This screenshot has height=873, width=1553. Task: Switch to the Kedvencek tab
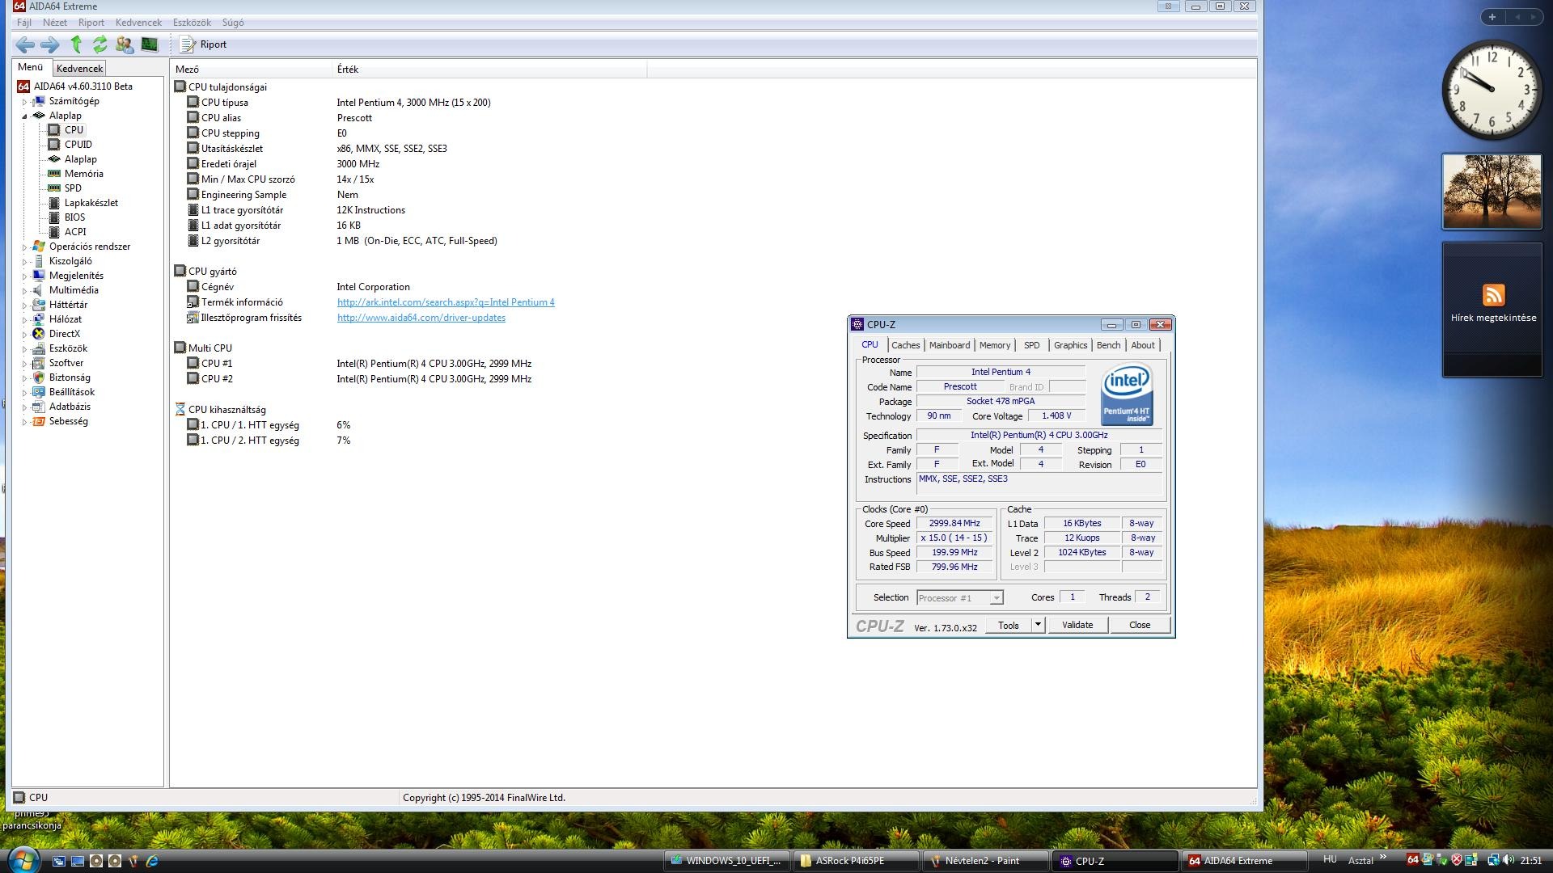(x=79, y=69)
